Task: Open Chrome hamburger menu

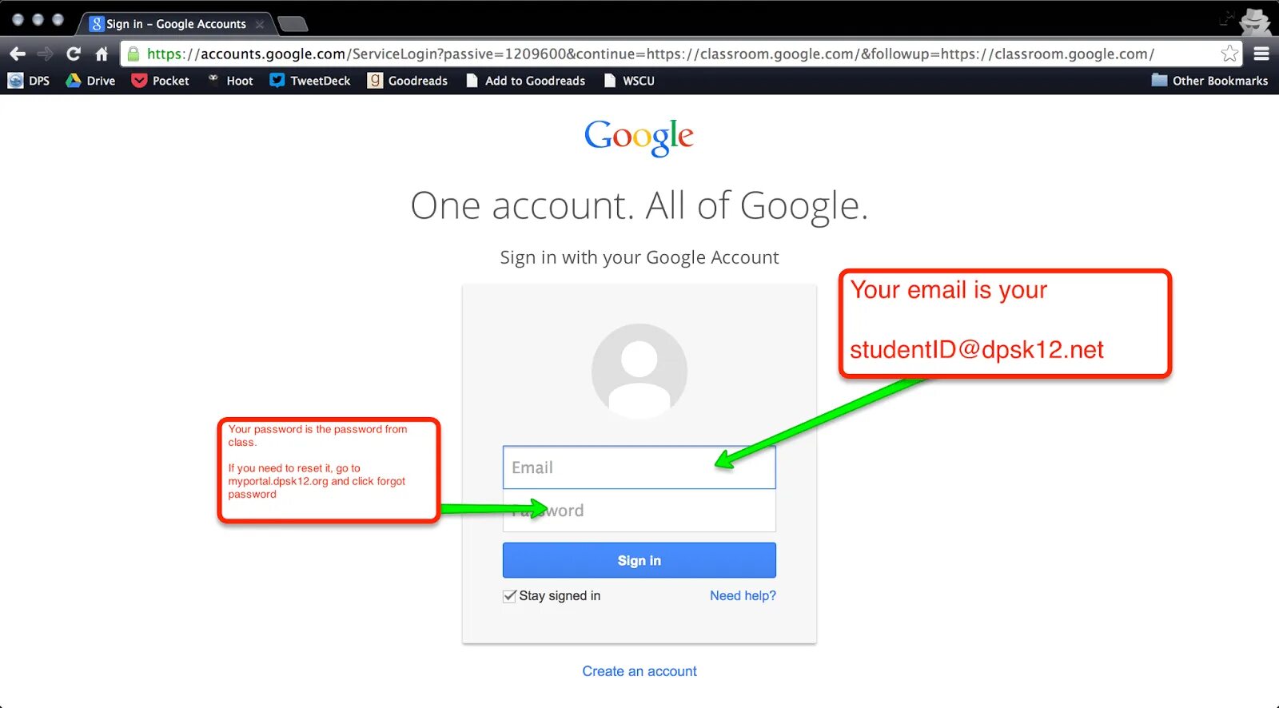Action: (x=1261, y=54)
